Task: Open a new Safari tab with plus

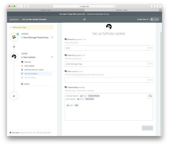Action: point(160,10)
